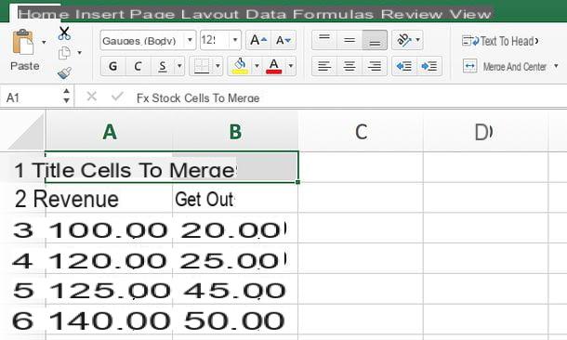The image size is (567, 340).
Task: Open the Home tab
Action: point(44,15)
